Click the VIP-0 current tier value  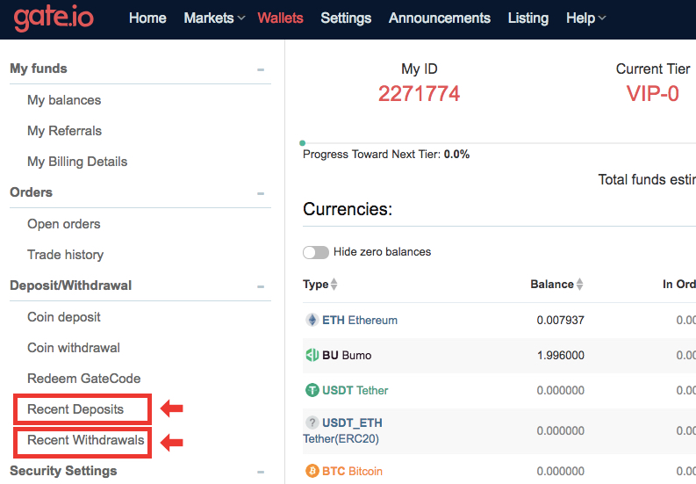[652, 94]
